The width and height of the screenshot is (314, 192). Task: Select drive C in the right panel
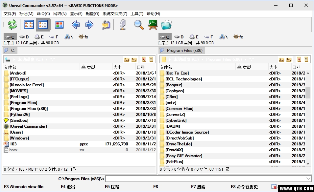(165, 37)
